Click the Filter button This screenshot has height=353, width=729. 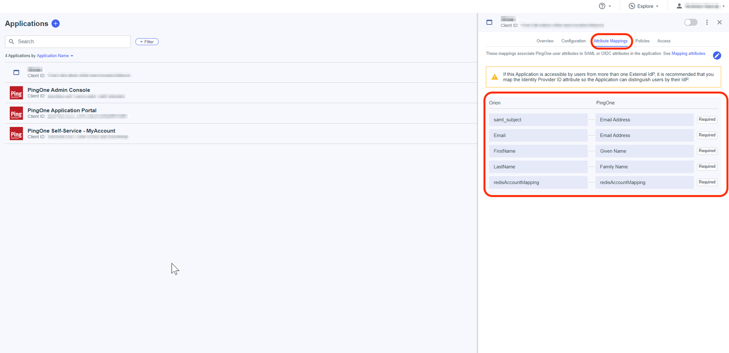pos(147,42)
